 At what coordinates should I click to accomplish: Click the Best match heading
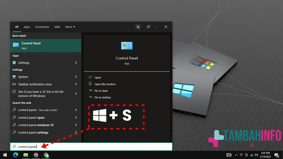pyautogui.click(x=19, y=36)
